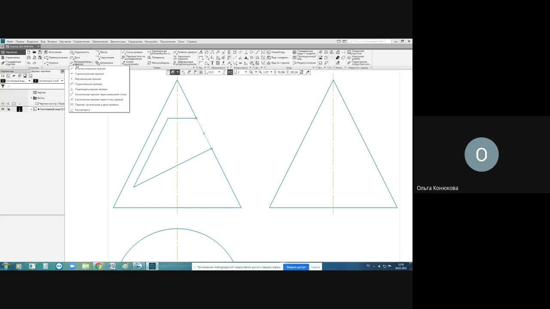Screen dimensions: 550x309
Task: Select the Отрезок line segment tool
Action: pos(52,63)
